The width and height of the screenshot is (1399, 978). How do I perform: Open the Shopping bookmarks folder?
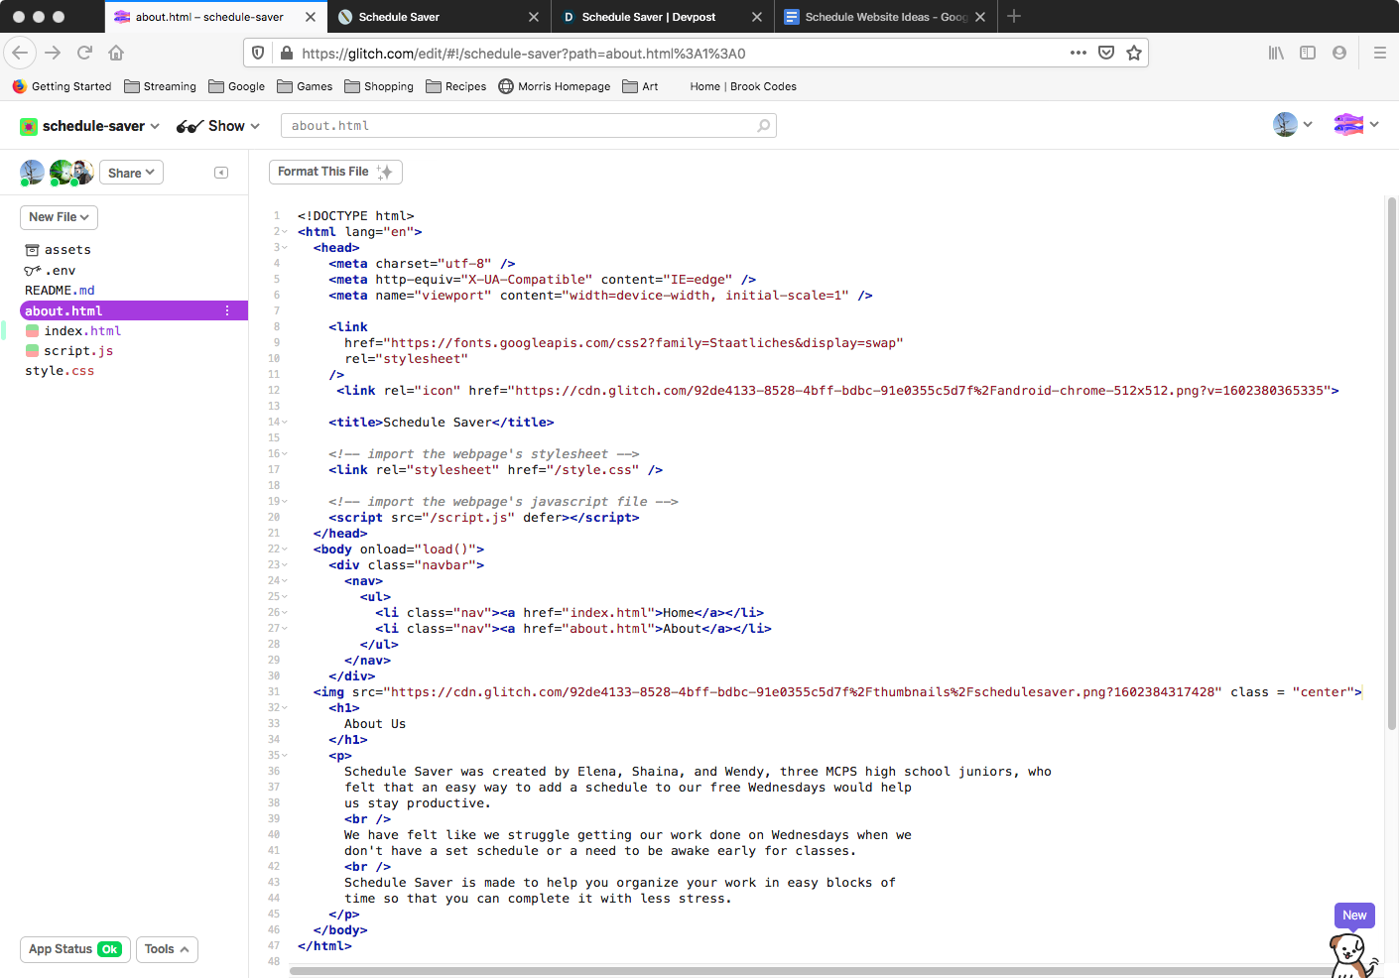point(379,86)
